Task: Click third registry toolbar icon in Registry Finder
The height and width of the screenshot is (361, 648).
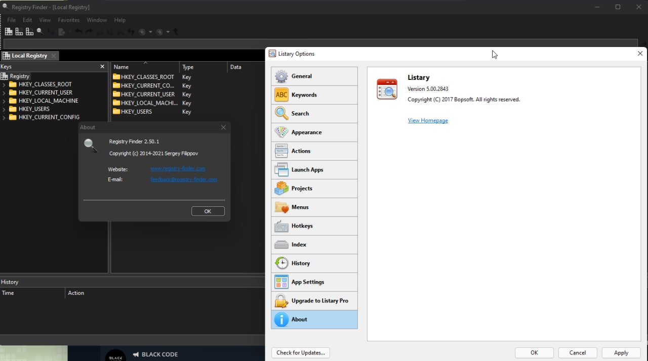Action: 29,32
